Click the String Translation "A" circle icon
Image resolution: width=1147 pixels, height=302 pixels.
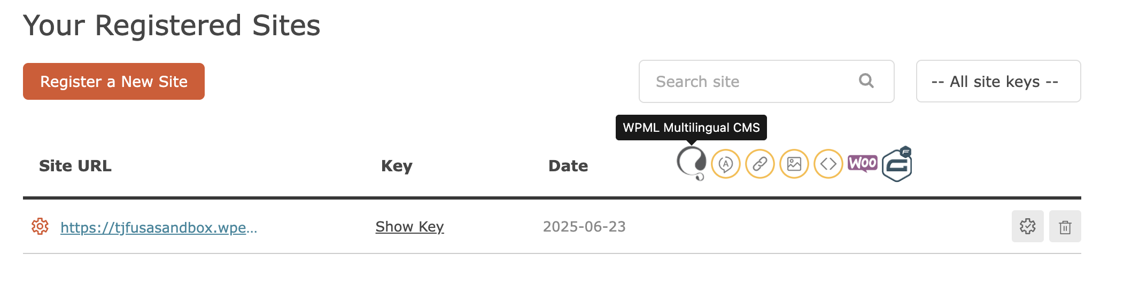pyautogui.click(x=726, y=164)
